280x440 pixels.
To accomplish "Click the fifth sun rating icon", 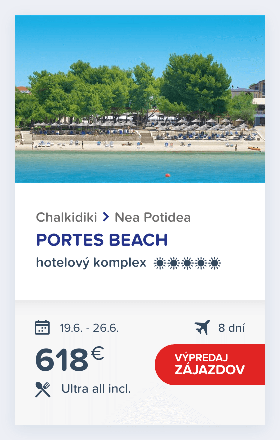I will pyautogui.click(x=215, y=263).
